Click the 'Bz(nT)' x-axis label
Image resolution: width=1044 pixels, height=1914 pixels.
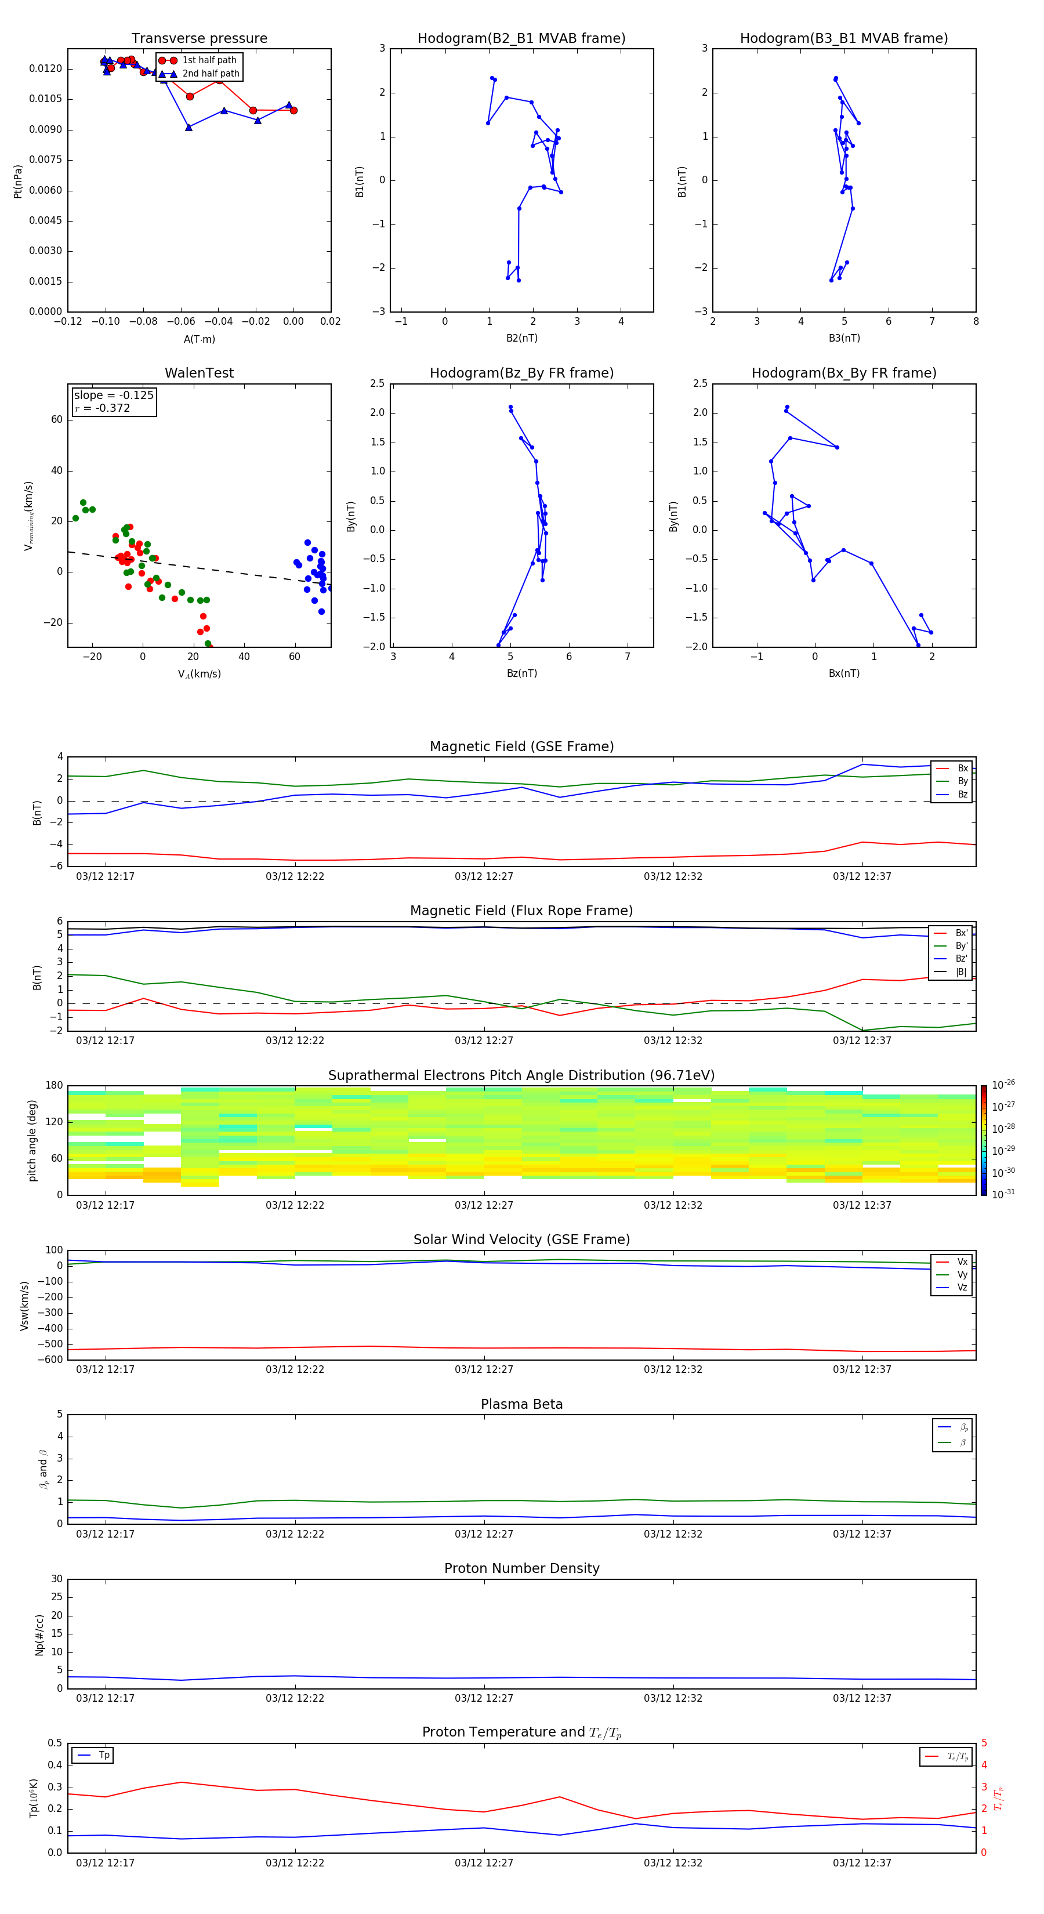[x=521, y=673]
